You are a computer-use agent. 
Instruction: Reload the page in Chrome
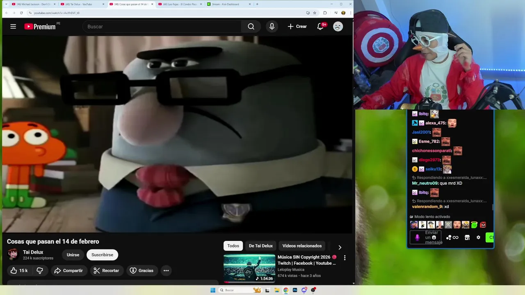21,13
